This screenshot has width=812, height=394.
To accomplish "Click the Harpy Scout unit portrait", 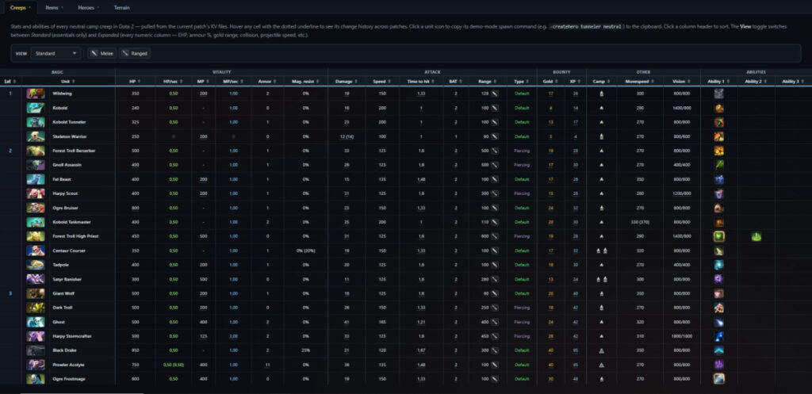I will pyautogui.click(x=36, y=193).
